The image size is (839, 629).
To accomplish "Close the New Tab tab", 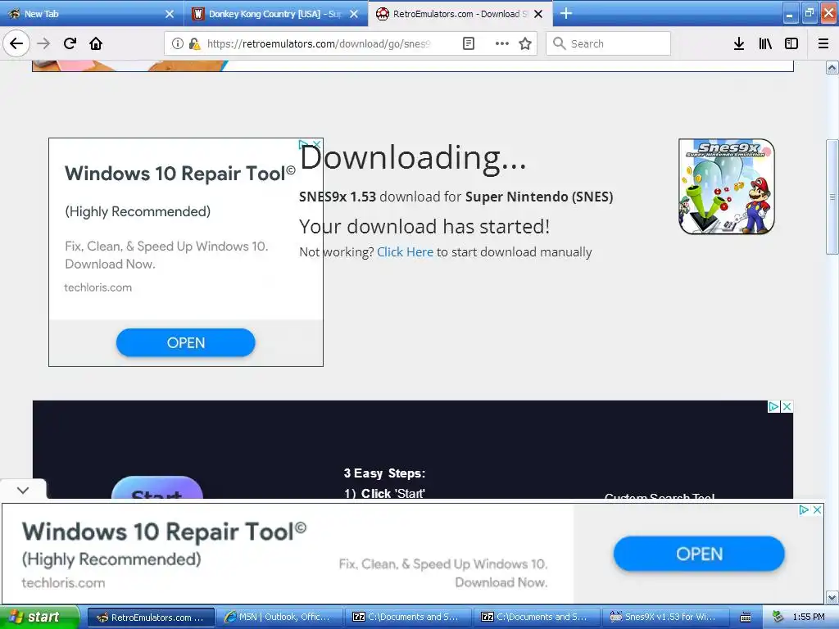I will coord(170,14).
